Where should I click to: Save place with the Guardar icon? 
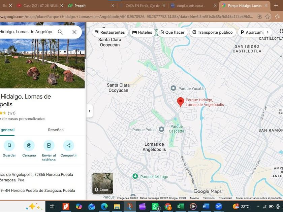(9, 145)
